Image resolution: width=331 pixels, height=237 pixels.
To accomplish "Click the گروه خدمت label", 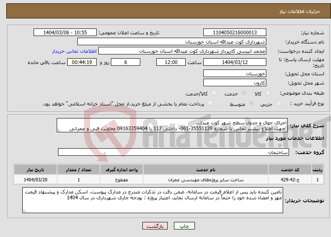I will pyautogui.click(x=310, y=152).
